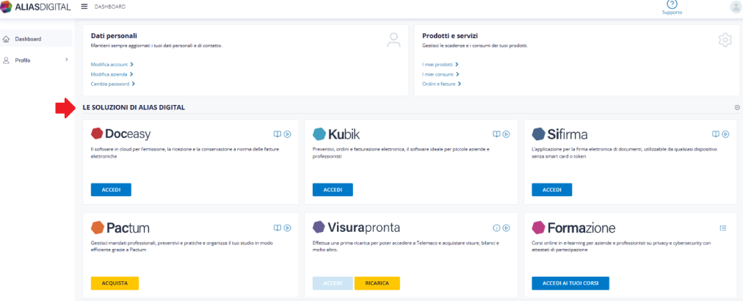This screenshot has height=301, width=743.
Task: Click the disabled Visurapronta ACCEDI button
Action: [333, 283]
